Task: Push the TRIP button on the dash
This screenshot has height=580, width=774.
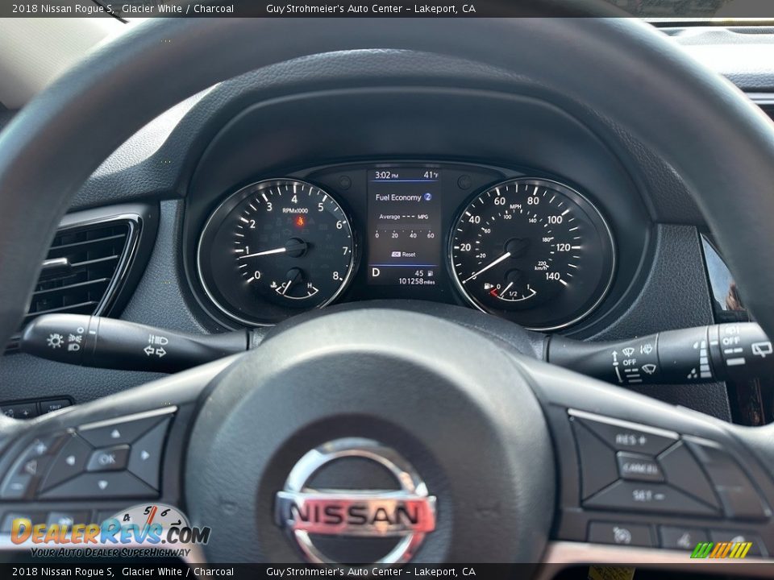Action: (x=54, y=406)
